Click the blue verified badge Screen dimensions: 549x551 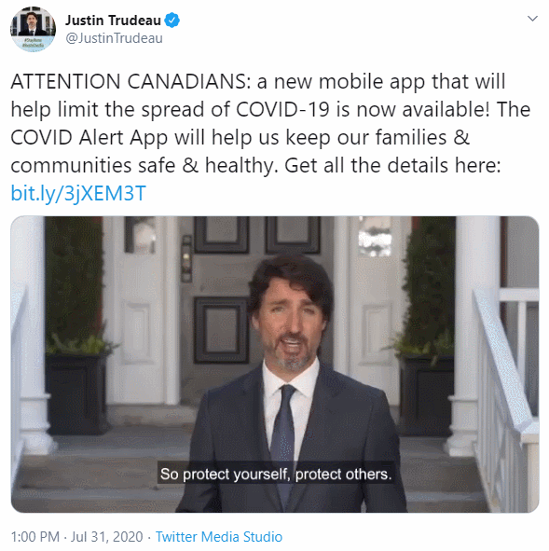(172, 20)
